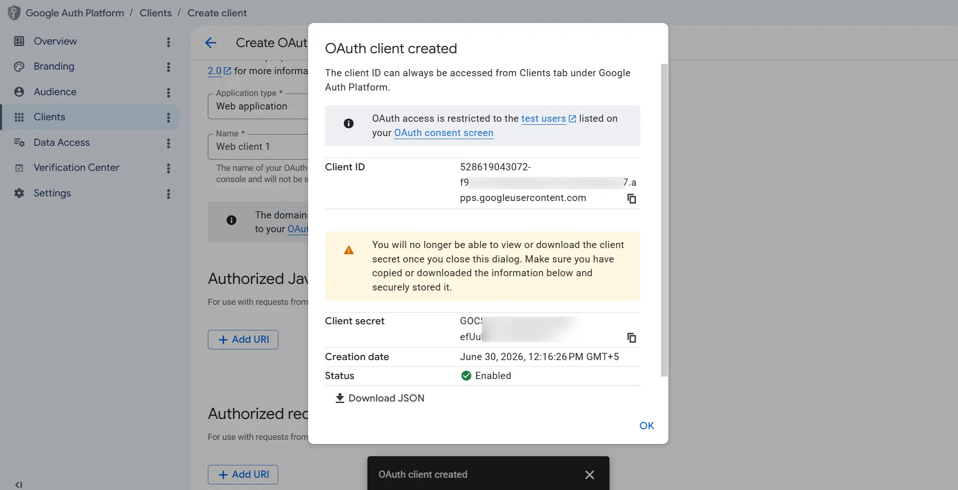Open the Branding page

[54, 66]
